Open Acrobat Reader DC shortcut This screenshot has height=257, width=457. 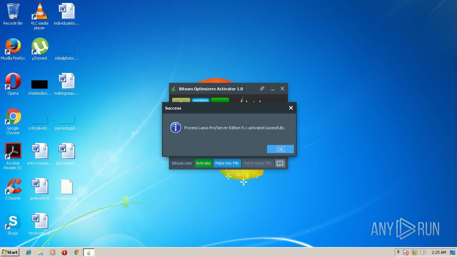pyautogui.click(x=13, y=156)
